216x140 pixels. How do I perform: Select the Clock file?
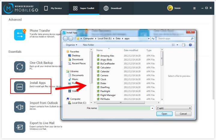tap(103, 79)
